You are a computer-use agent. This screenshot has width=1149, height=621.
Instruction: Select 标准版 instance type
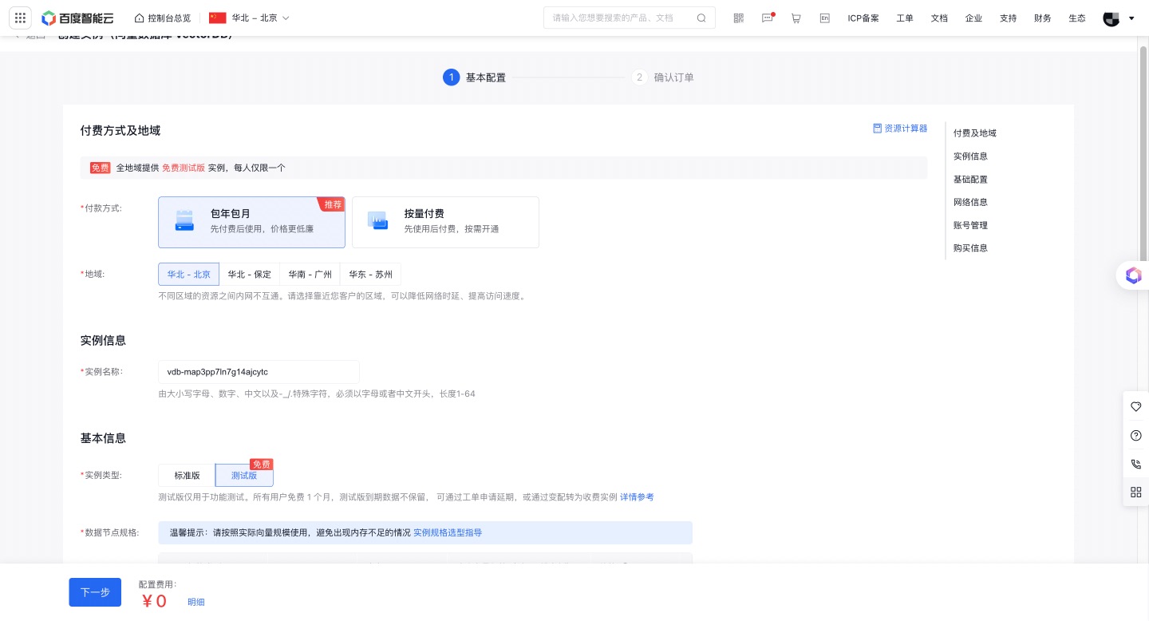click(x=187, y=475)
